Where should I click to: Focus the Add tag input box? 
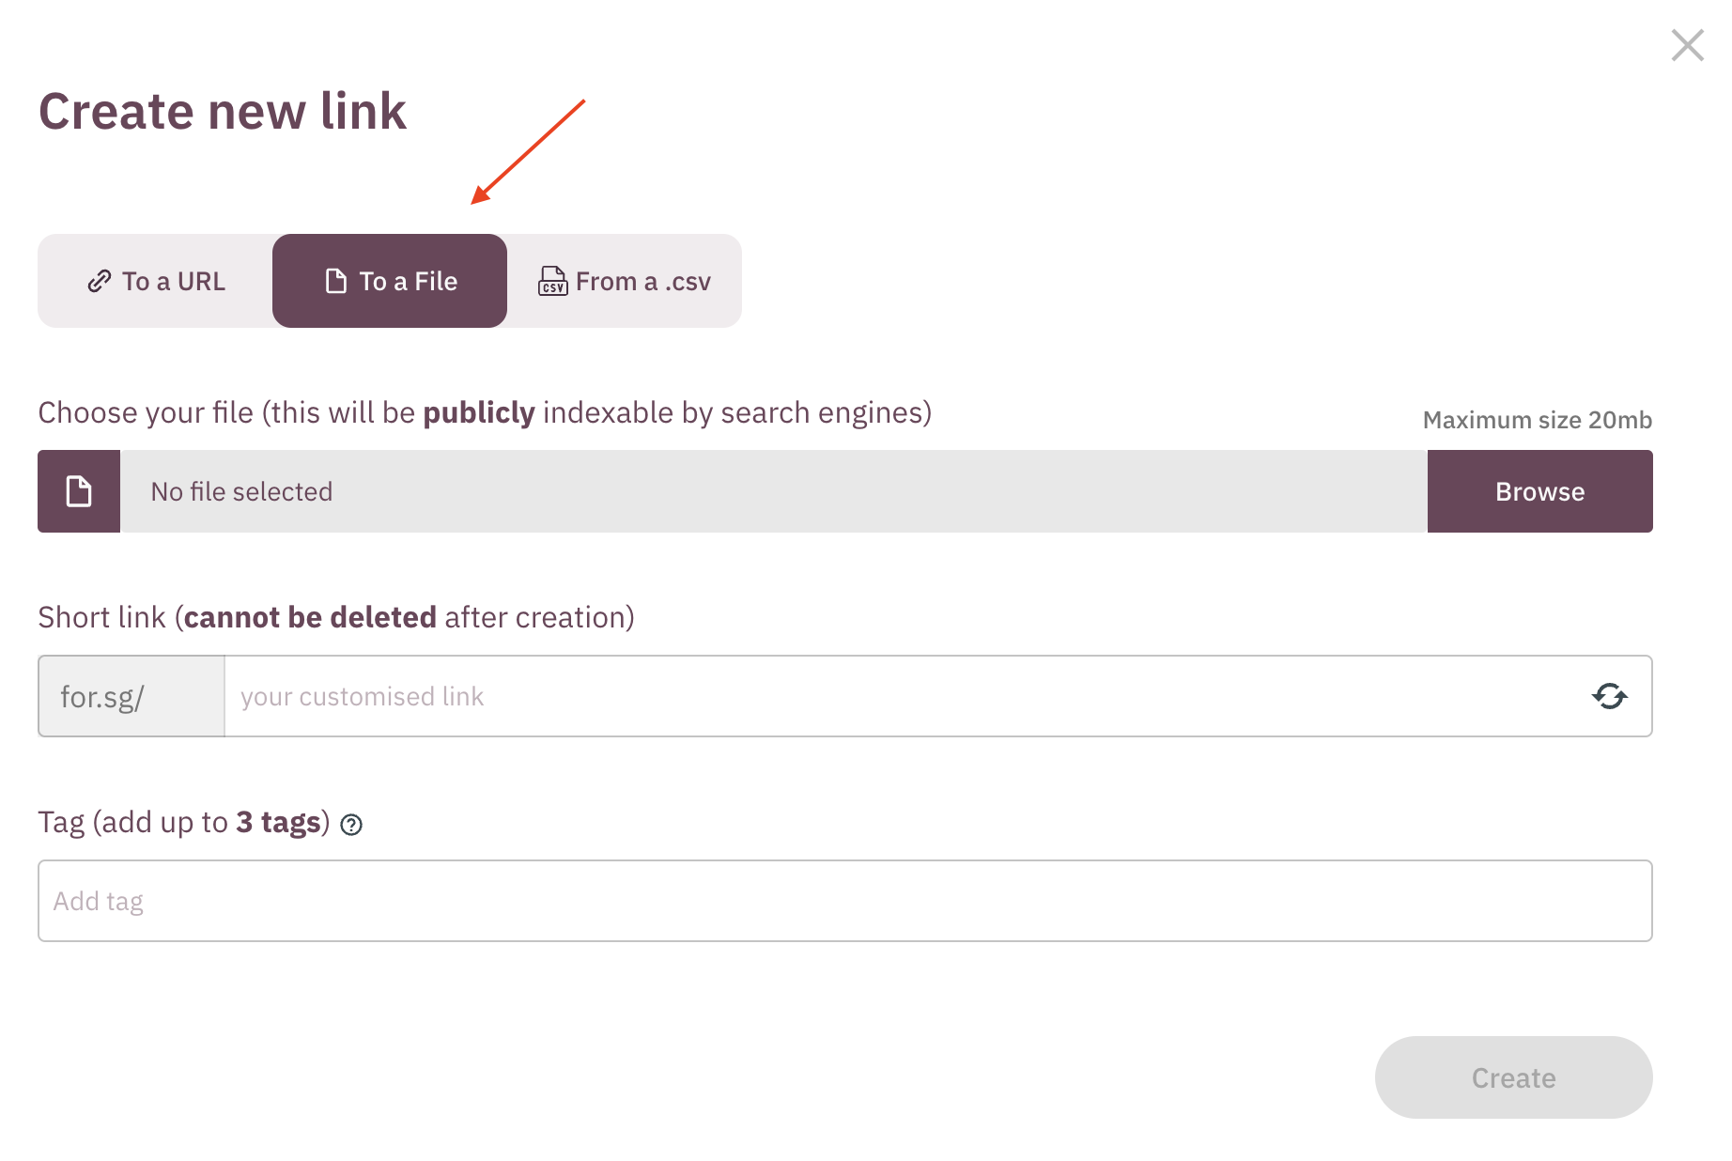coord(844,901)
